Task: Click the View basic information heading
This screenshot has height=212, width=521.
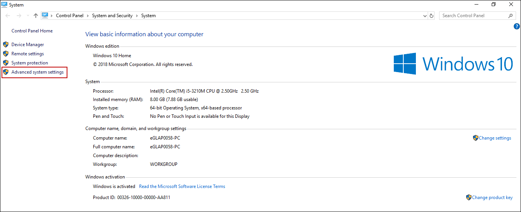Action: (x=144, y=34)
